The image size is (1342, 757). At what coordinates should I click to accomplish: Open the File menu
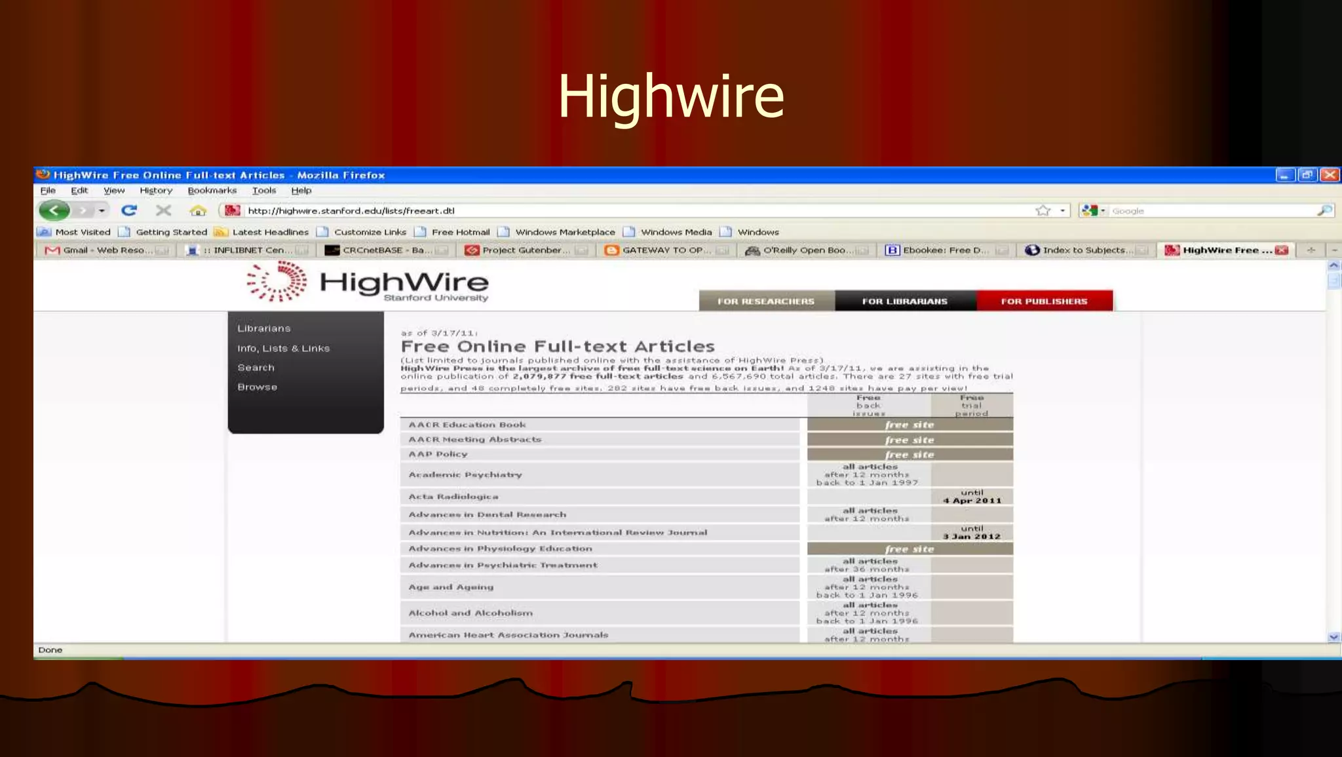(x=48, y=191)
